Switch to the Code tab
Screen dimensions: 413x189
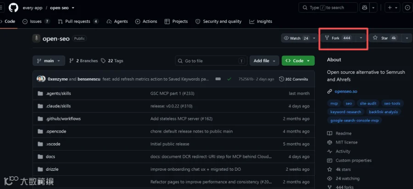8,22
